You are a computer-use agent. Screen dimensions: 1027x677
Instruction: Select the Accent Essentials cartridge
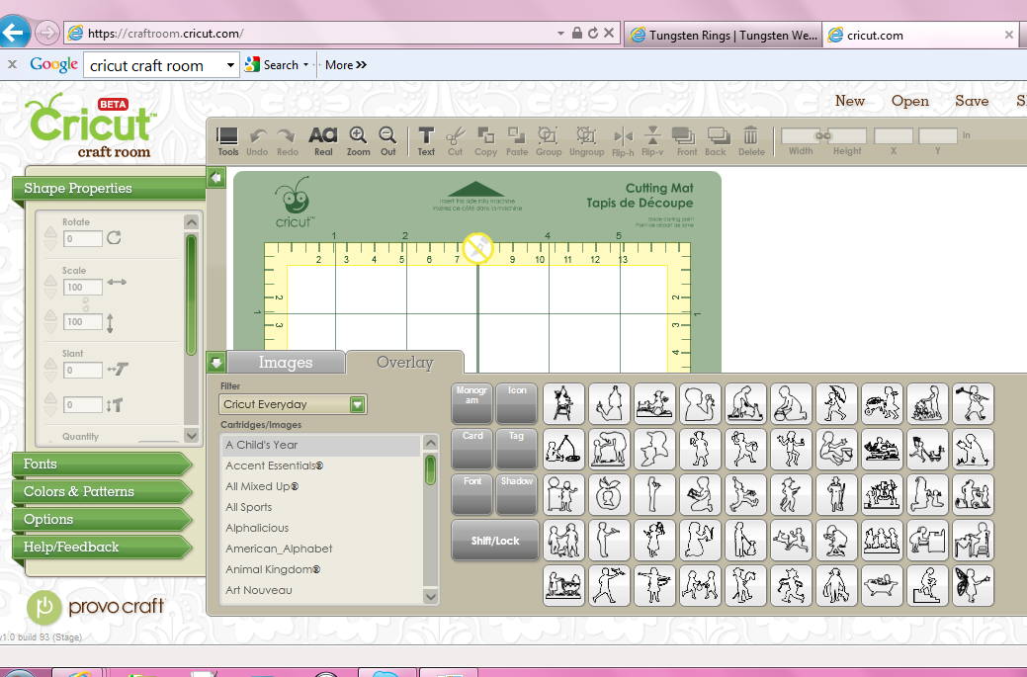pyautogui.click(x=320, y=465)
